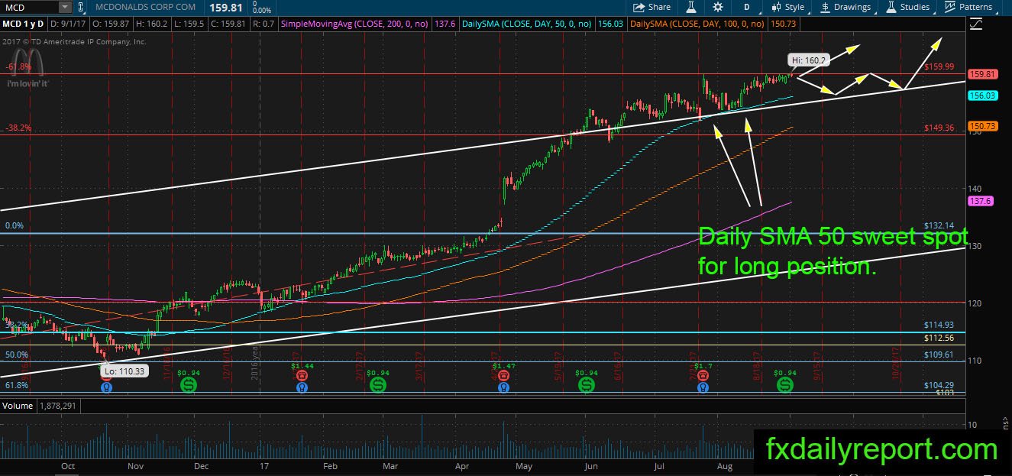This screenshot has width=1012, height=476.
Task: Expand the MCD symbol dropdown arrow
Action: [64, 7]
